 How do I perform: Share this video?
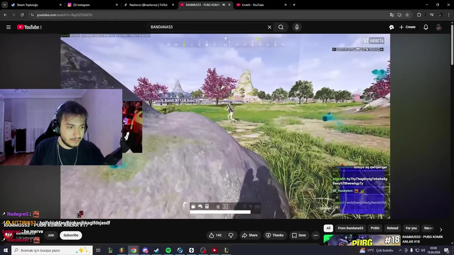tap(250, 235)
